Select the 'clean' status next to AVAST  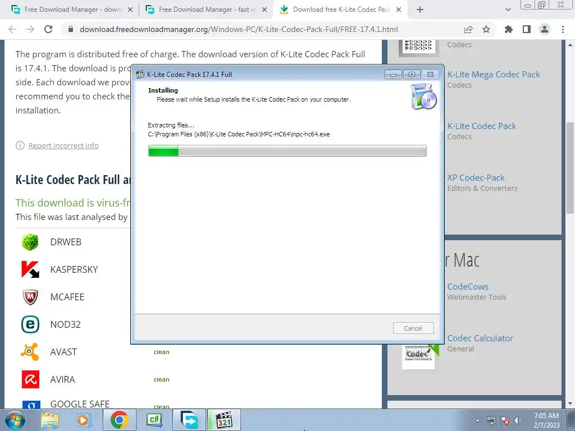[161, 352]
